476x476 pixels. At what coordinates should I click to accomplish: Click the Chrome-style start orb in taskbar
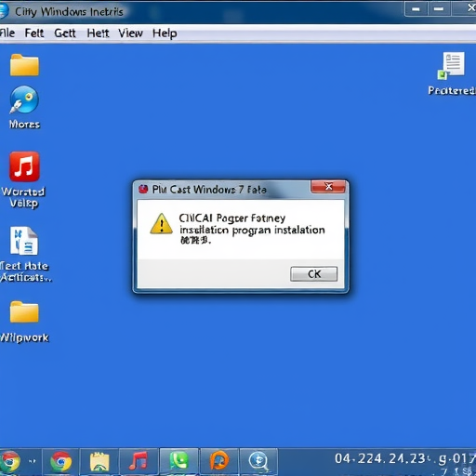pos(9,461)
